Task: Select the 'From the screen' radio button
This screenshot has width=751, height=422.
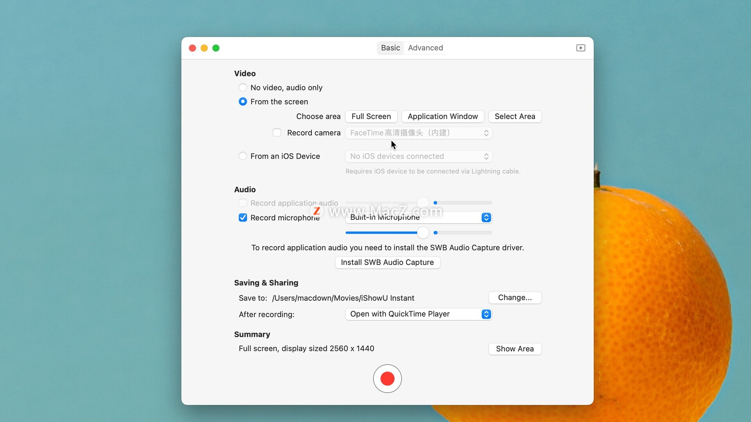Action: (243, 102)
